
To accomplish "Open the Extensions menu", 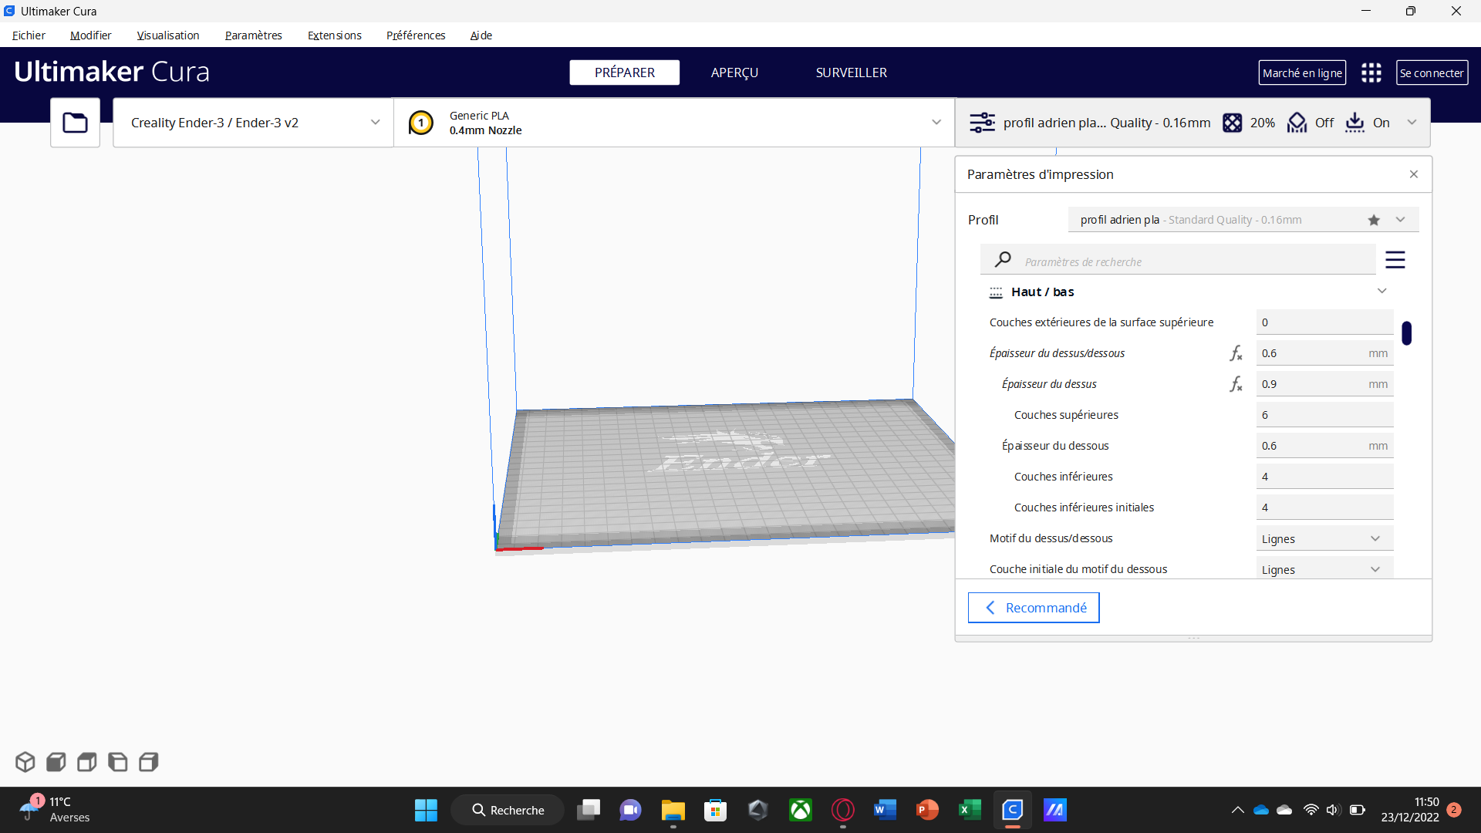I will point(334,35).
